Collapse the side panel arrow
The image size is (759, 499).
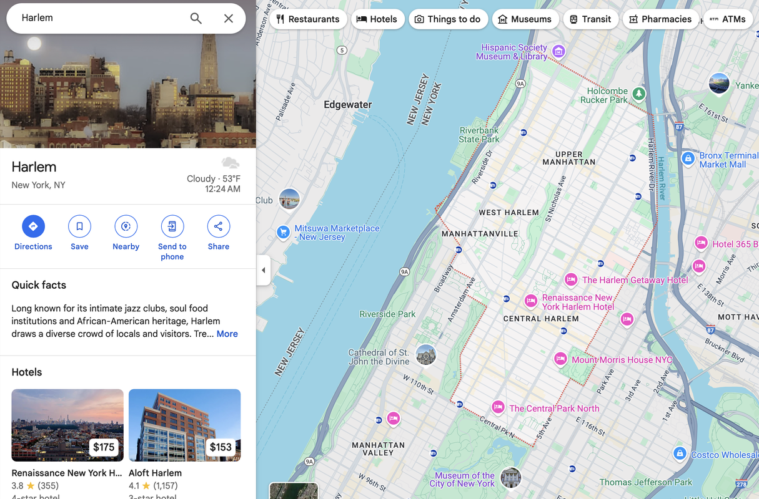point(263,270)
